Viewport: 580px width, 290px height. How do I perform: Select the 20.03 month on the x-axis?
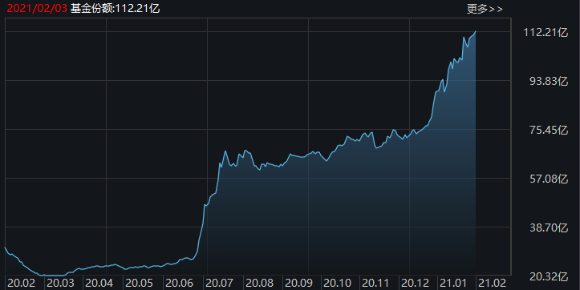pyautogui.click(x=60, y=284)
